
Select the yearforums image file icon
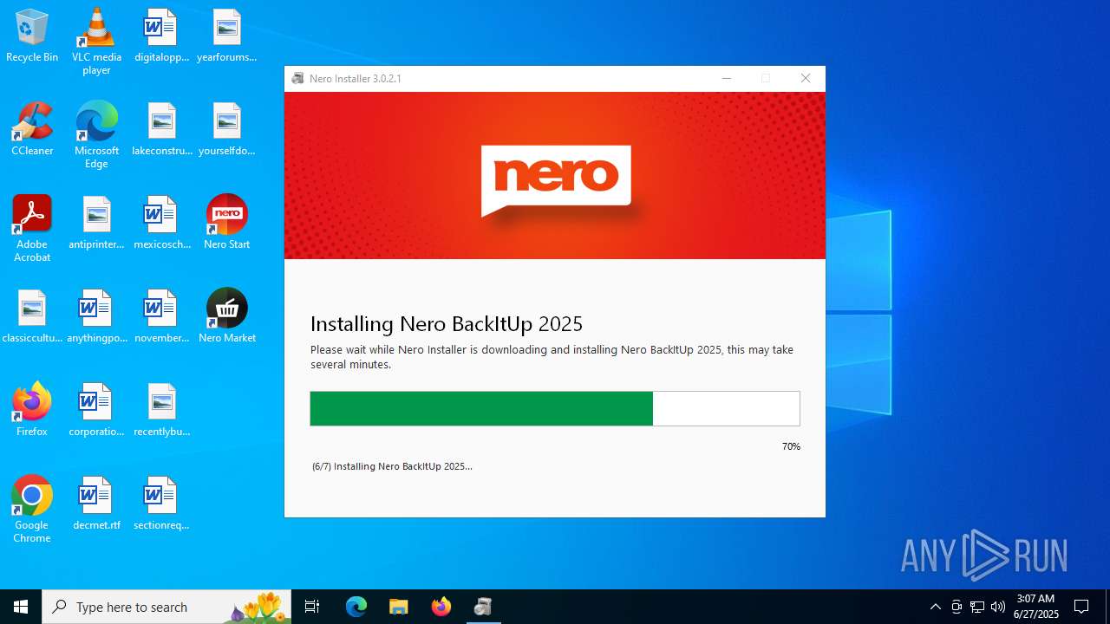click(x=226, y=36)
